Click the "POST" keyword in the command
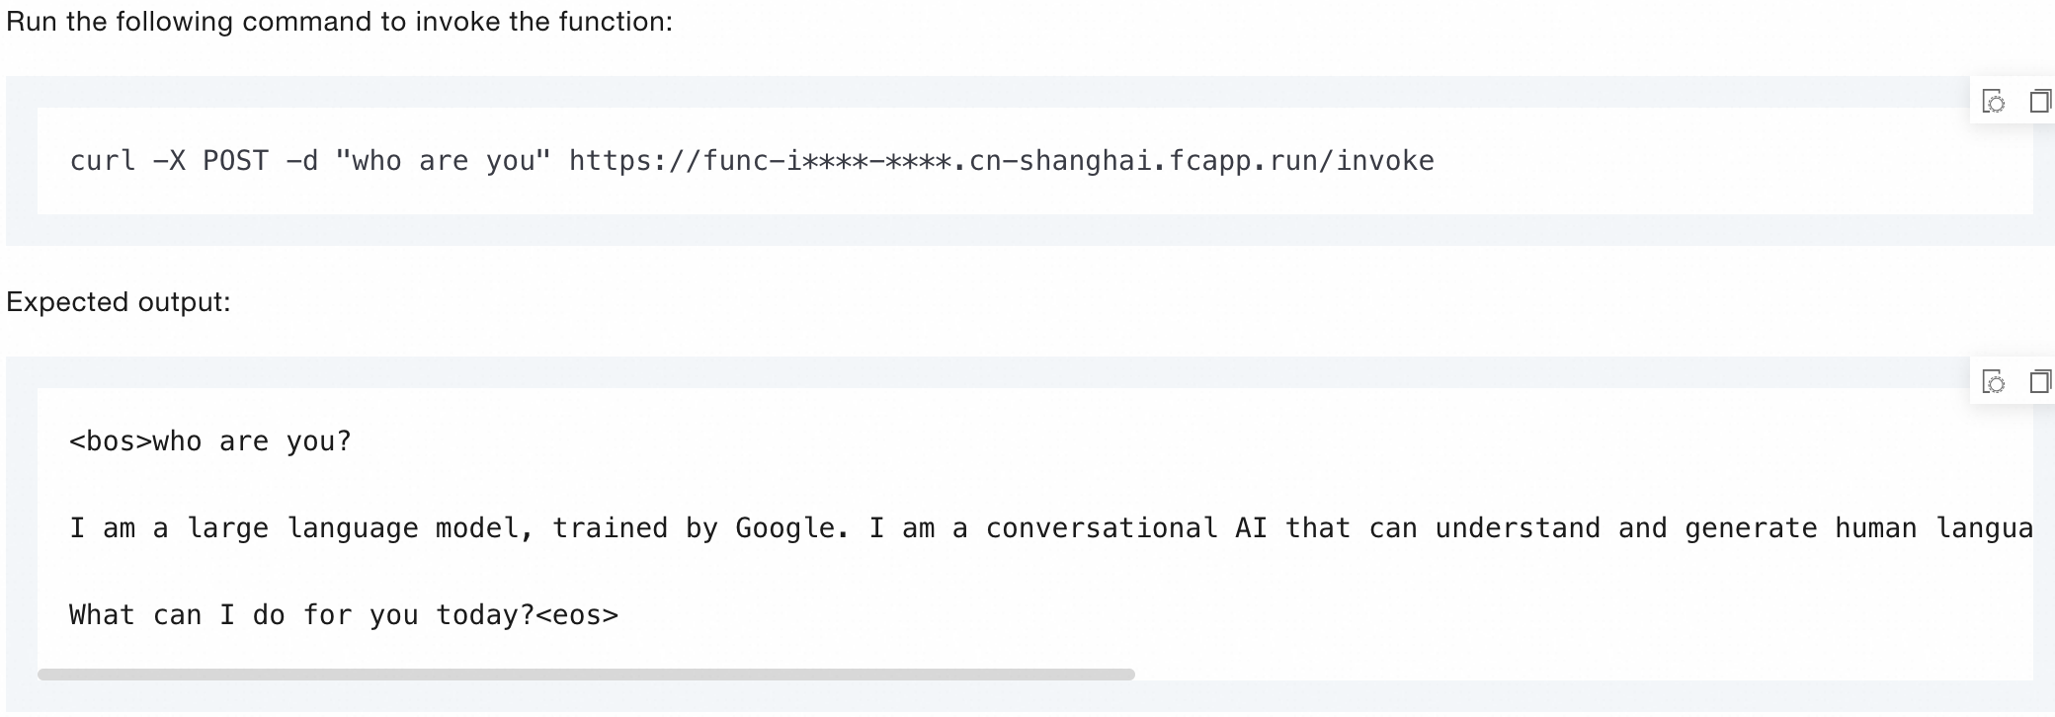The width and height of the screenshot is (2055, 717). [235, 161]
